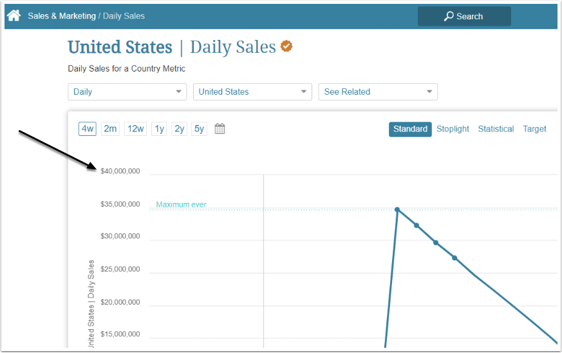
Task: Click the Home icon in header
Action: pyautogui.click(x=14, y=15)
